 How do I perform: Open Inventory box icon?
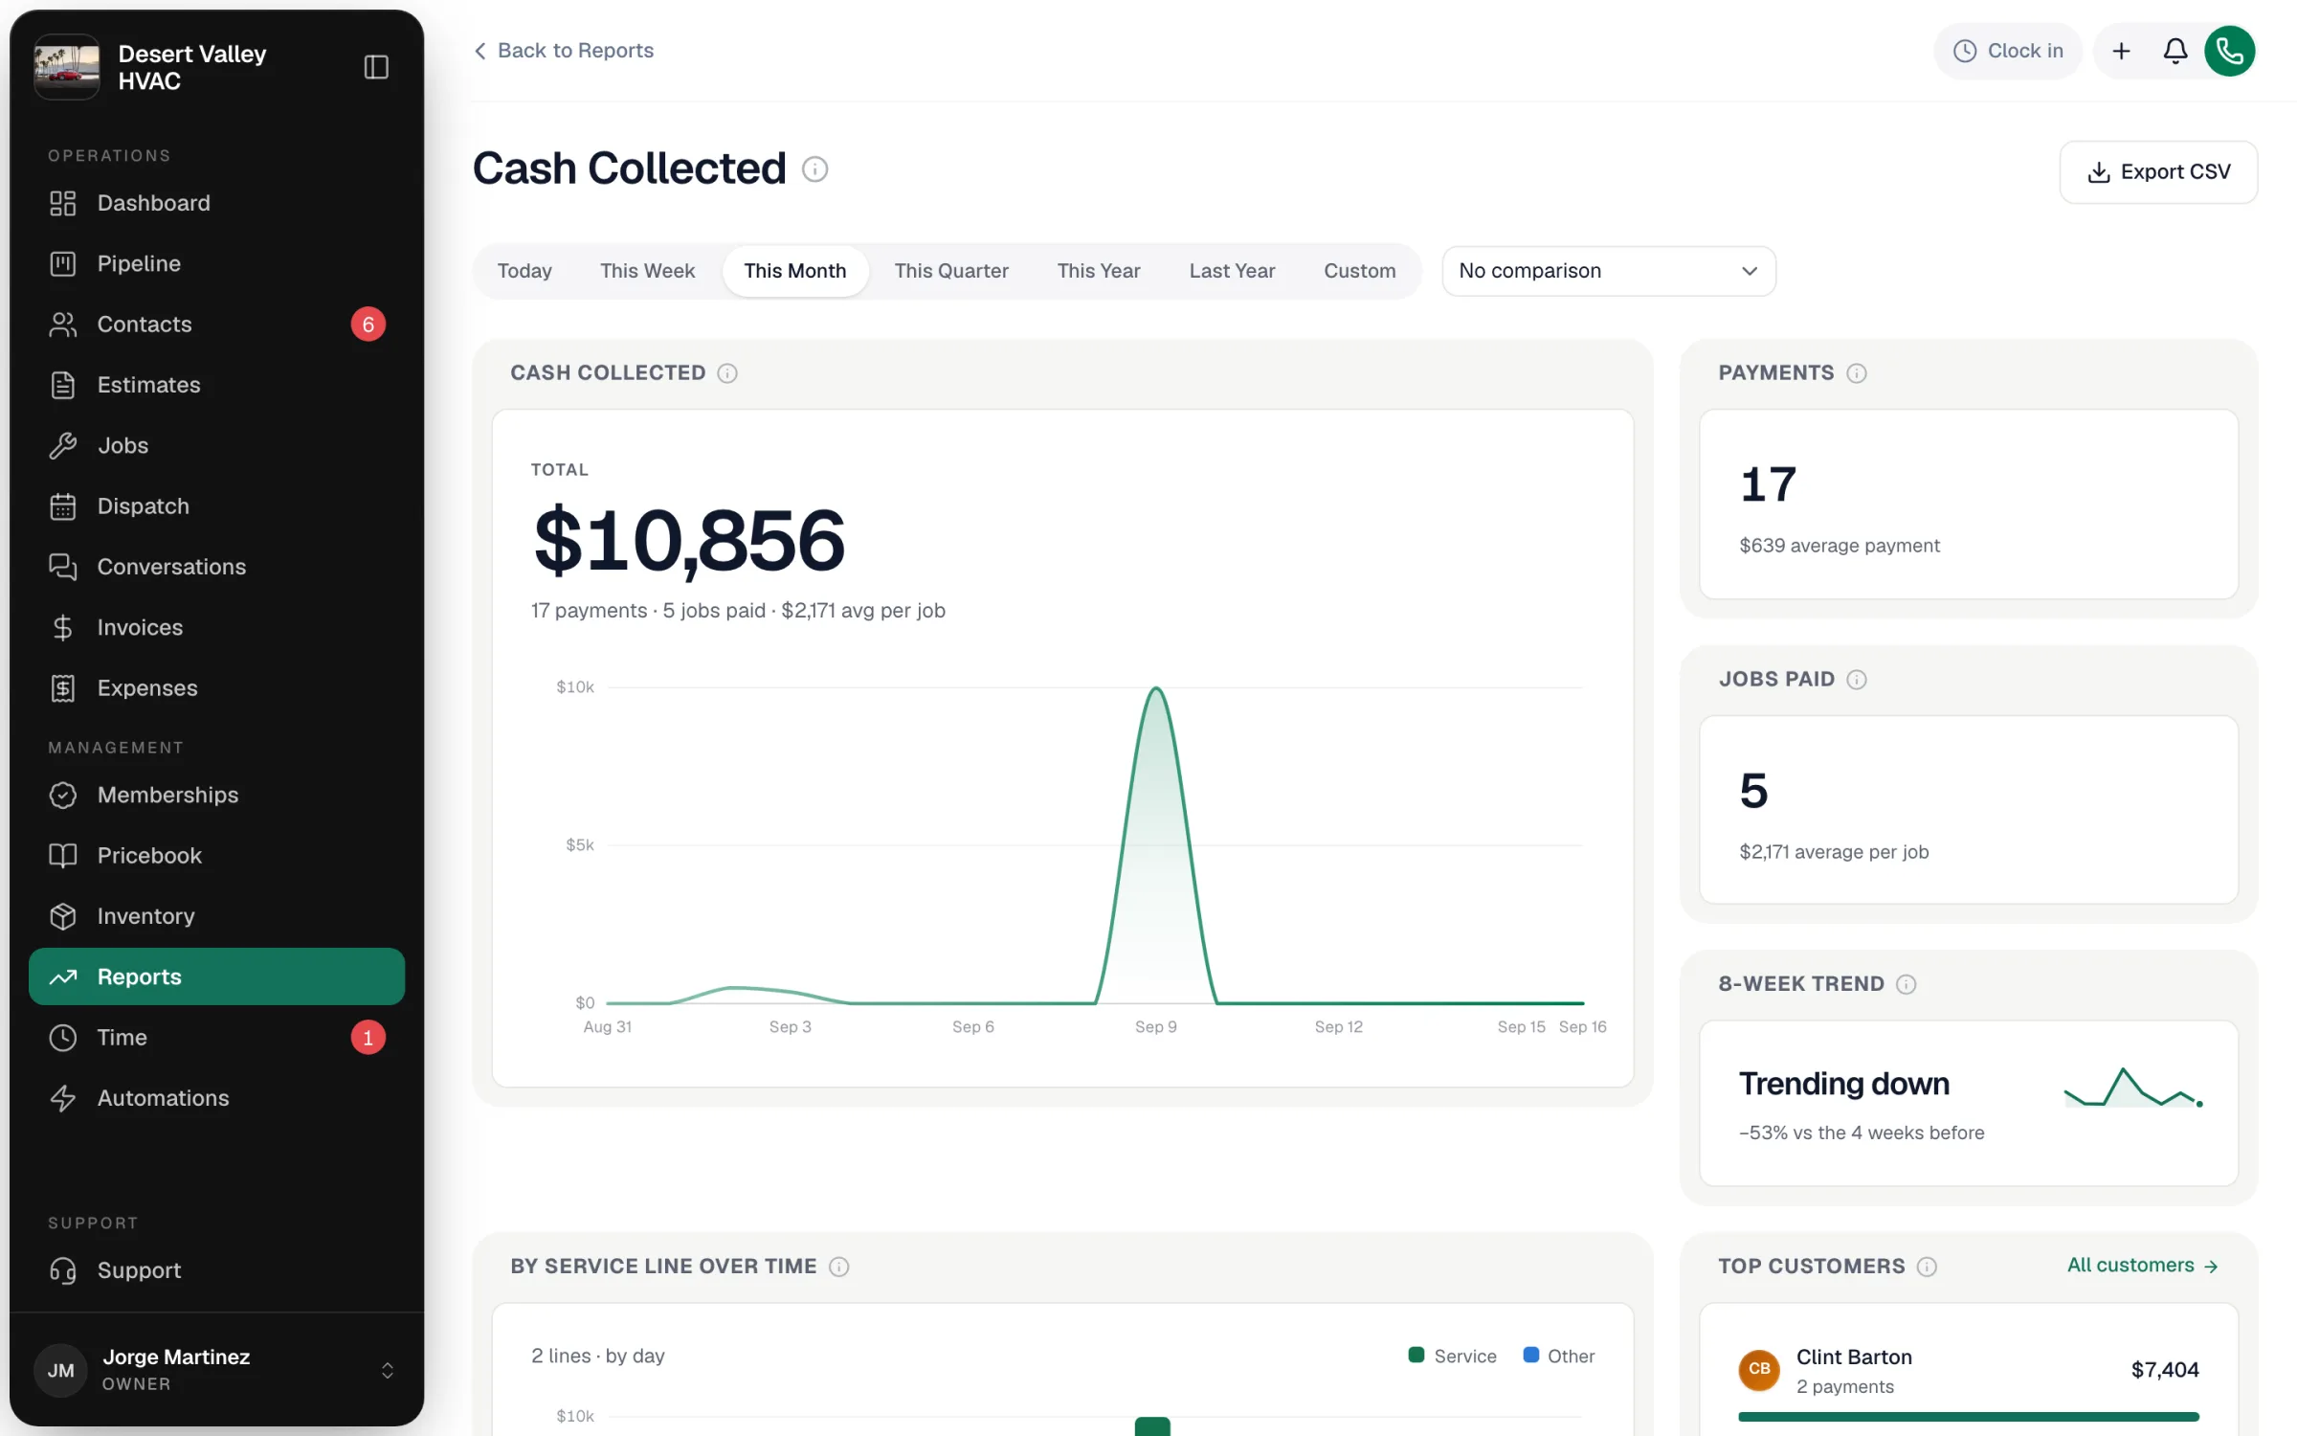(63, 916)
